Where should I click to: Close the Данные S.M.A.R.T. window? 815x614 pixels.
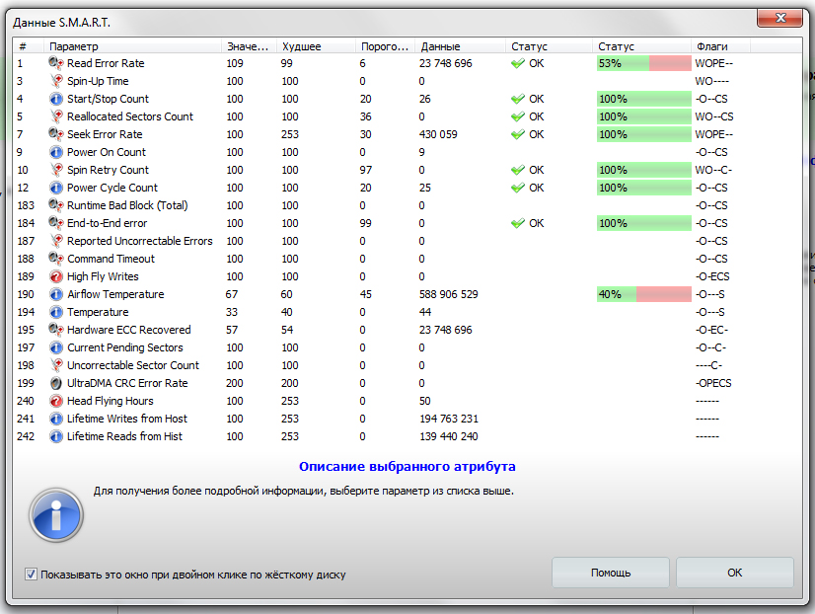(779, 18)
